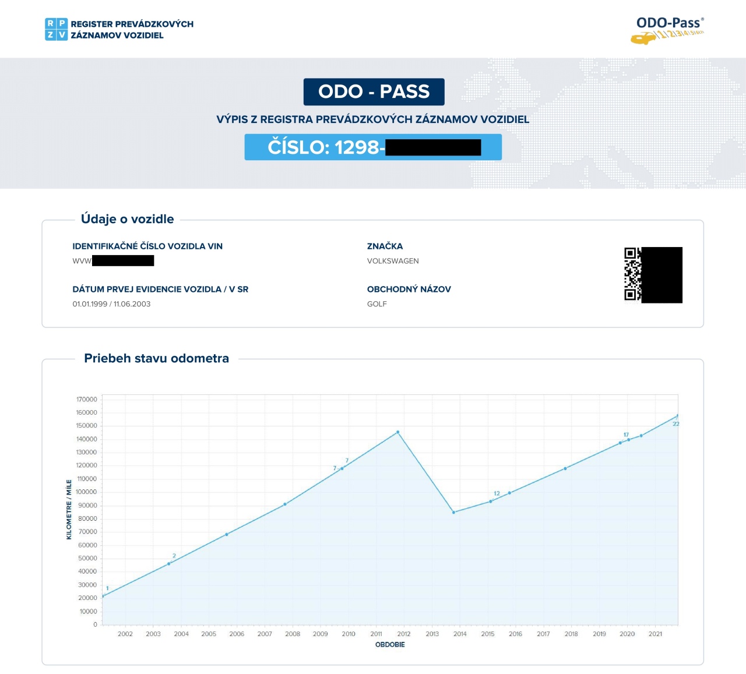This screenshot has width=746, height=674.
Task: Click the ODO - PASS title banner
Action: click(x=374, y=91)
